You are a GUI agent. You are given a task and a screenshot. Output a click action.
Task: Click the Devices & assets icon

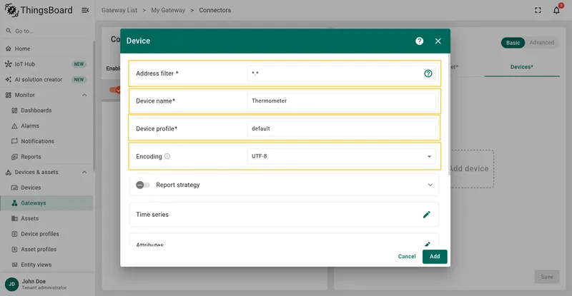[9, 172]
